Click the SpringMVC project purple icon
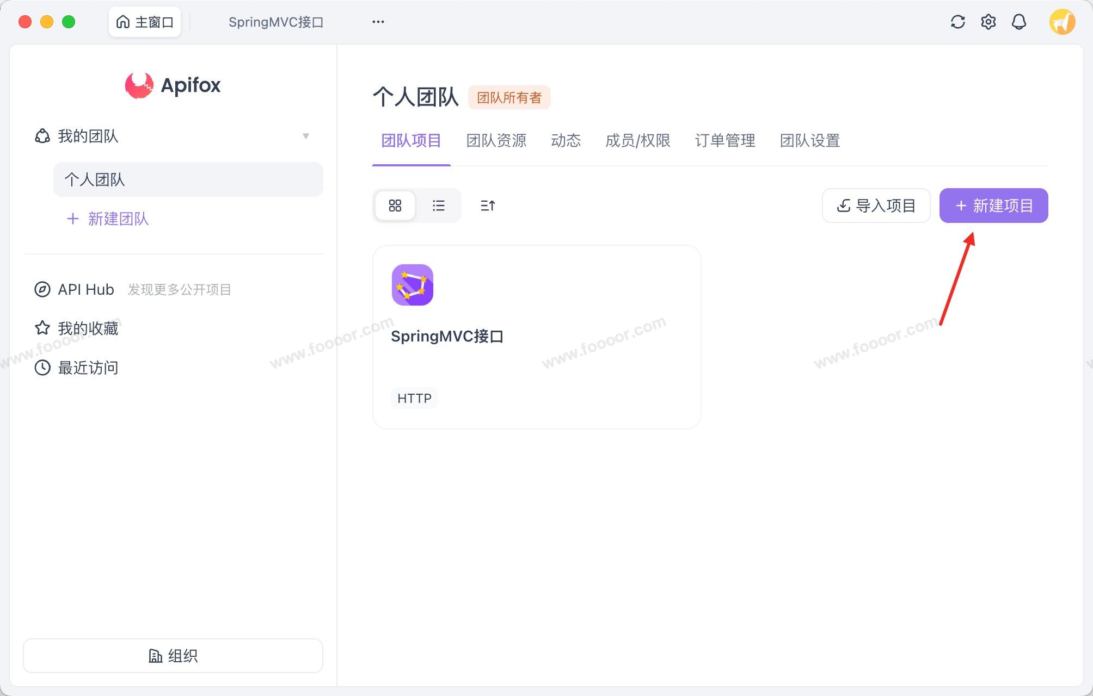The width and height of the screenshot is (1093, 696). [412, 285]
